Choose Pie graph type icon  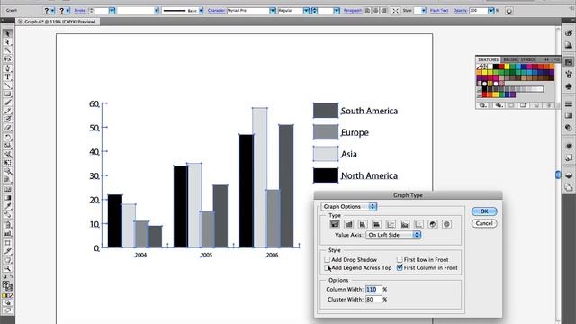tap(433, 224)
